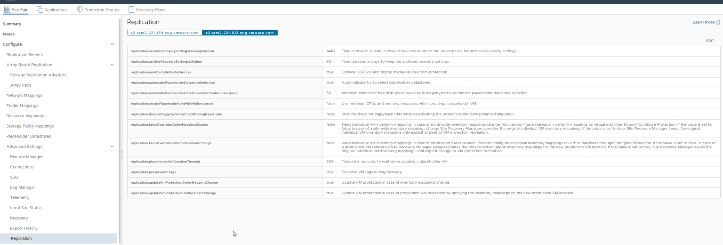Open the Issues sidebar item
The height and width of the screenshot is (245, 723).
click(9, 34)
